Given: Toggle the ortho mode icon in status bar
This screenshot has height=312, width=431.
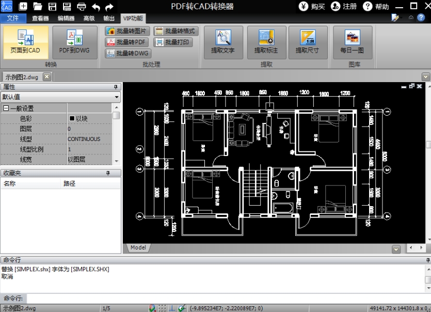Looking at the screenshot, I should [x=172, y=308].
